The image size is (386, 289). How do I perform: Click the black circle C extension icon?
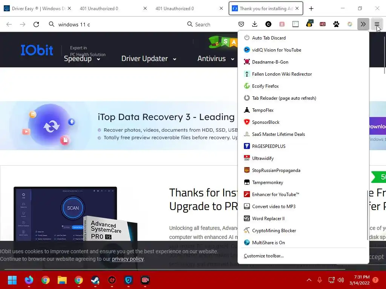(x=268, y=24)
